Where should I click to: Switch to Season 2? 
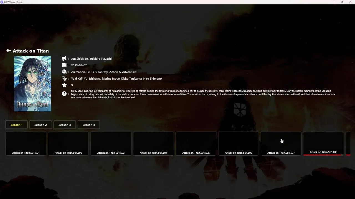[40, 125]
